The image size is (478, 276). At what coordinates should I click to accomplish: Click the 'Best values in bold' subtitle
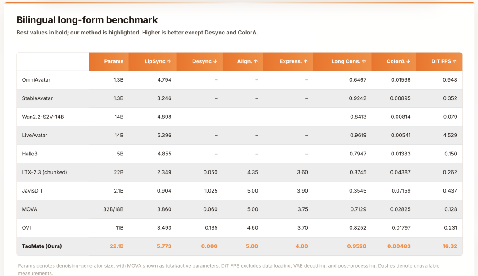tap(137, 33)
